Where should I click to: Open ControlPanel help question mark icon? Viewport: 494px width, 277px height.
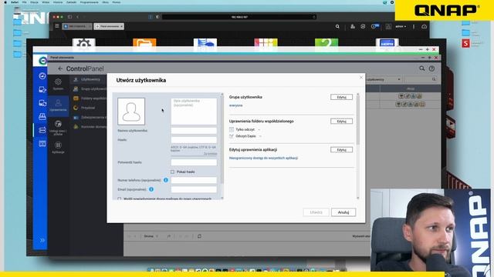[431, 68]
